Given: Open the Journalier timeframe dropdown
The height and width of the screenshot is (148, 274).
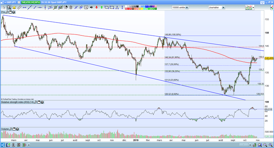Looking at the screenshot, I should [217, 8].
